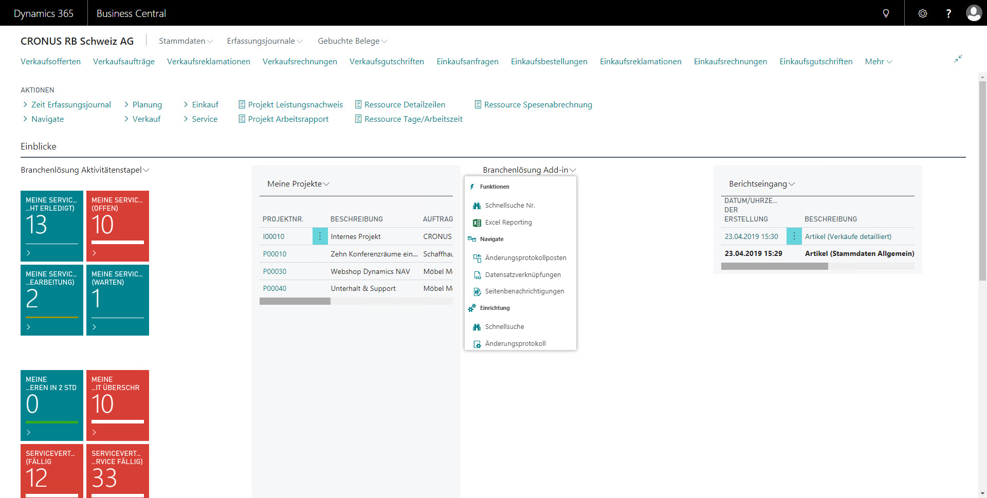987x498 pixels.
Task: Open Verkaufsrechnungen link
Action: pos(300,62)
